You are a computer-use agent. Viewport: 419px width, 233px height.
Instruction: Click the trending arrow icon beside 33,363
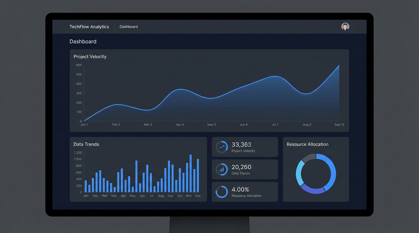[222, 147]
